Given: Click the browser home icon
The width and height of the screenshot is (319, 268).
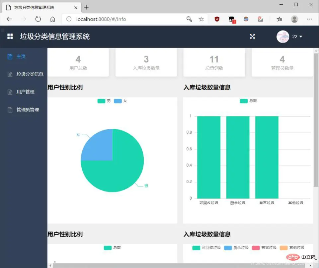Looking at the screenshot, I should coord(53,19).
